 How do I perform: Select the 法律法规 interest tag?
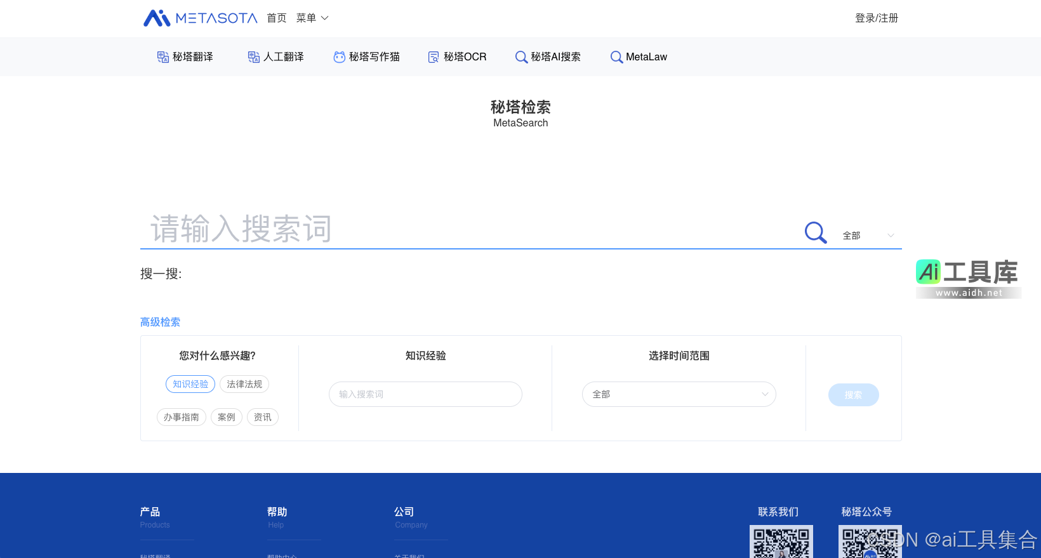coord(244,384)
